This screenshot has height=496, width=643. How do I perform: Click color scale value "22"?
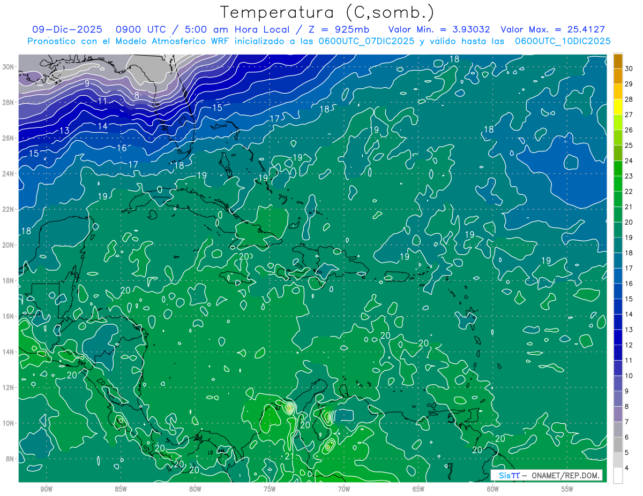click(629, 192)
